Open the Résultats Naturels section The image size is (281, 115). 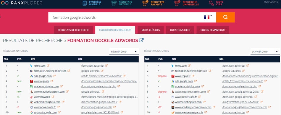[122, 3]
